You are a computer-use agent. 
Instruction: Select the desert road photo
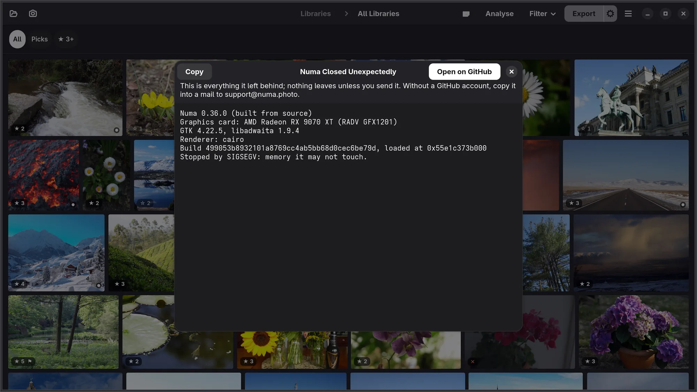(x=626, y=175)
